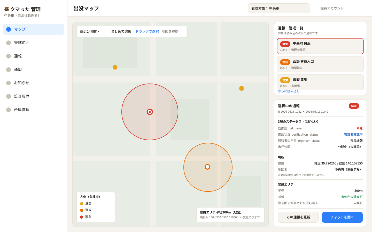The image size is (372, 232).
Task: Navigate to 通知 section
Action: tap(34, 70)
